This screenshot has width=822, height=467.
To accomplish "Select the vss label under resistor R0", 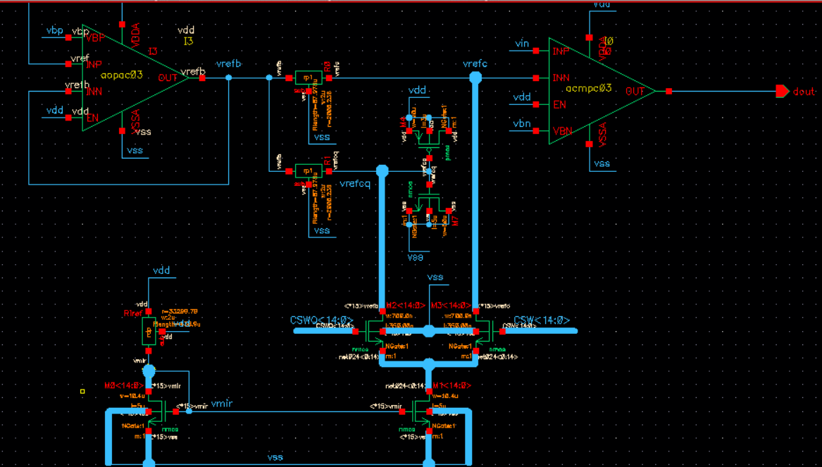I will coord(322,137).
